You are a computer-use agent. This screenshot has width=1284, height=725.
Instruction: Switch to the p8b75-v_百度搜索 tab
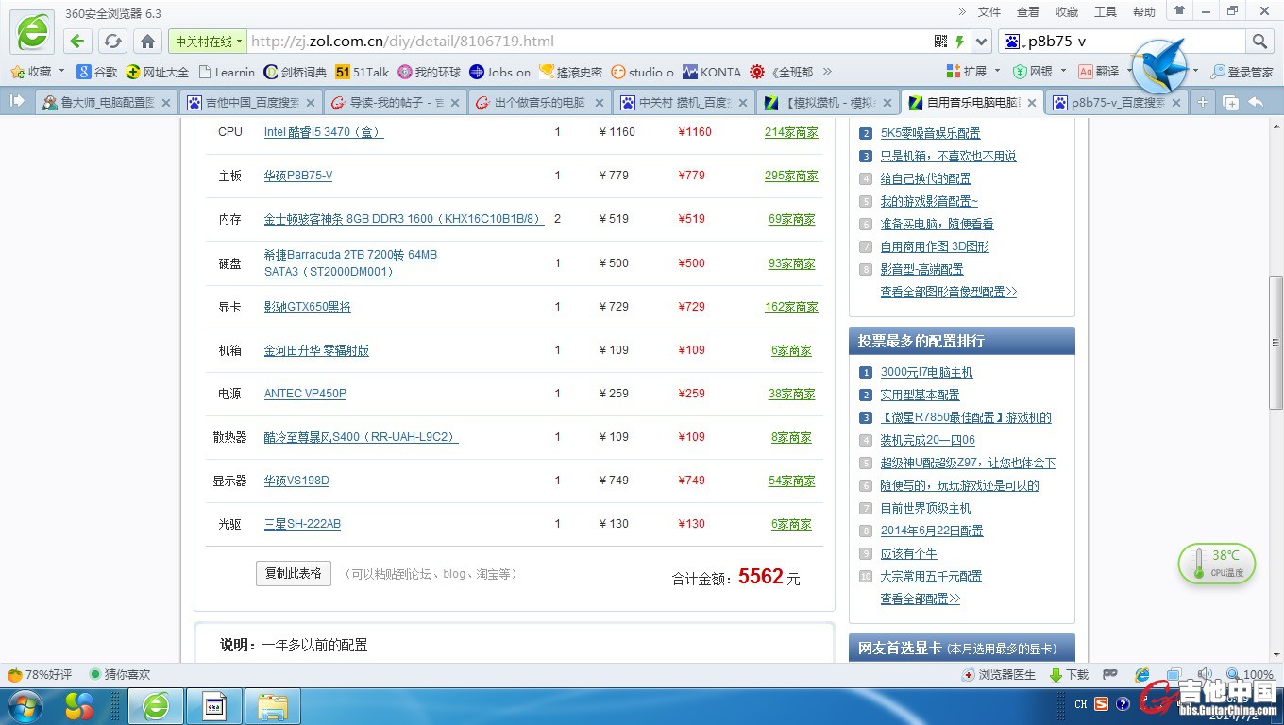1118,103
